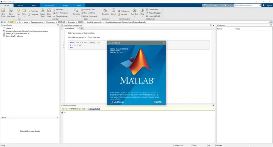This screenshot has width=273, height=147.
Task: Switch to the PLOTS tab
Action: [x=20, y=5]
